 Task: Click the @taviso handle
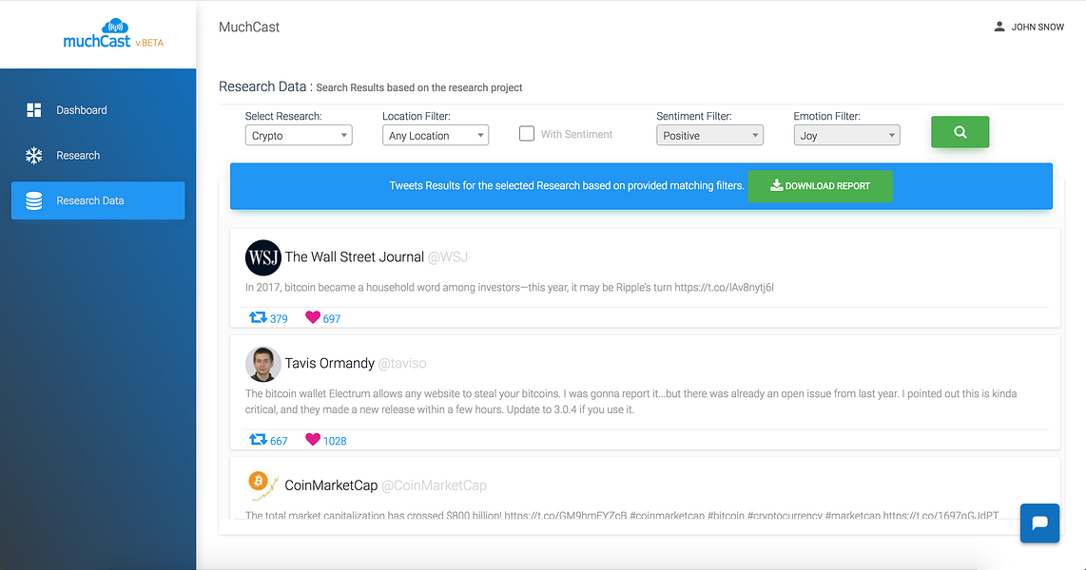pos(402,363)
